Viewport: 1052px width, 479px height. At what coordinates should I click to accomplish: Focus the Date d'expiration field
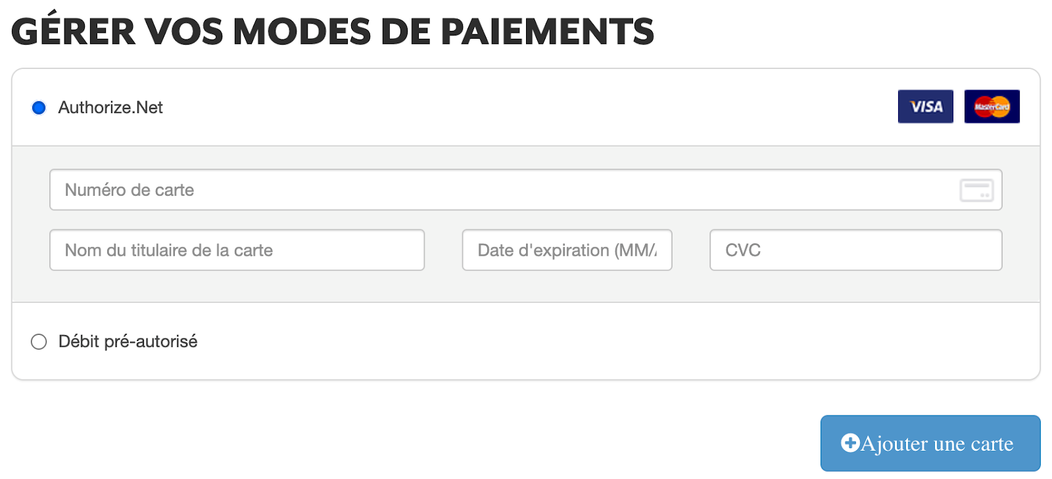click(x=567, y=250)
